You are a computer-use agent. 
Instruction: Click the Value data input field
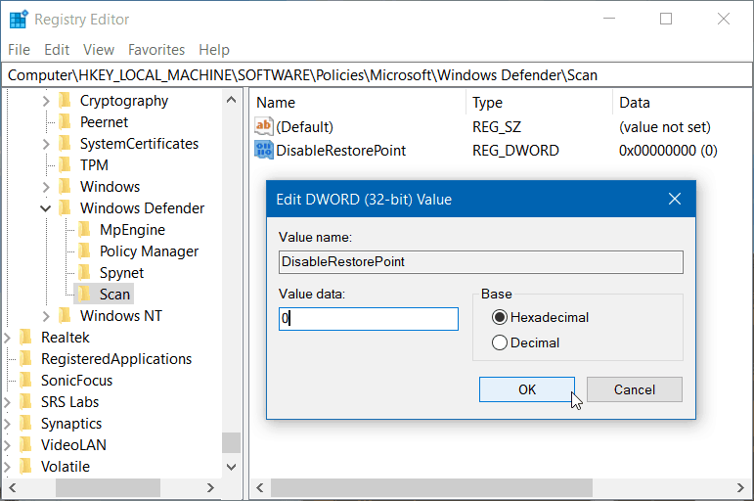(x=369, y=319)
